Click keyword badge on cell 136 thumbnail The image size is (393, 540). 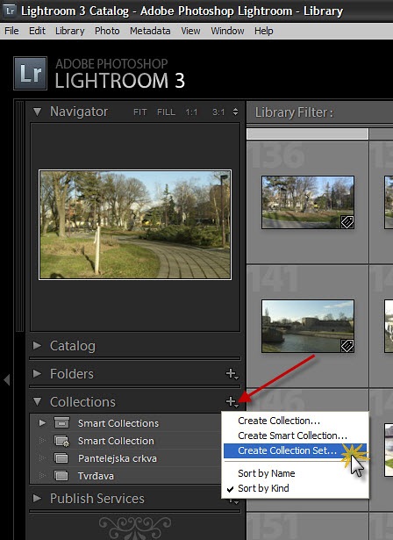click(347, 222)
